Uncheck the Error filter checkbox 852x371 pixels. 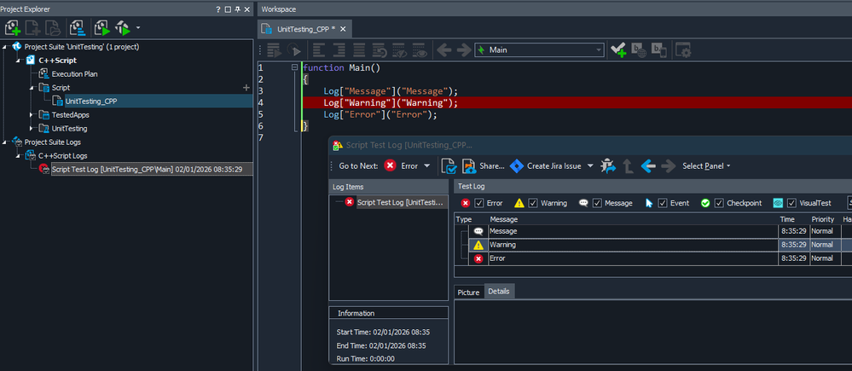[479, 203]
